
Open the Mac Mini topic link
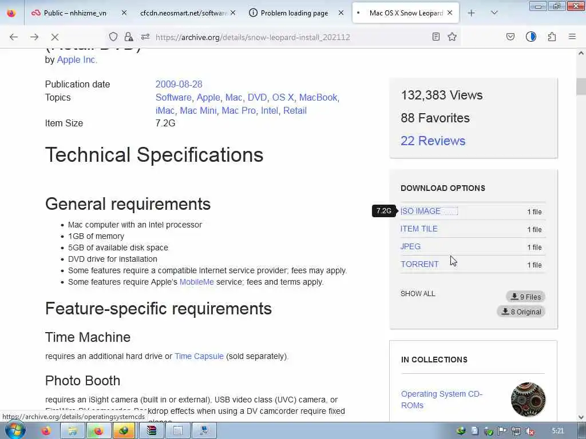tap(198, 110)
